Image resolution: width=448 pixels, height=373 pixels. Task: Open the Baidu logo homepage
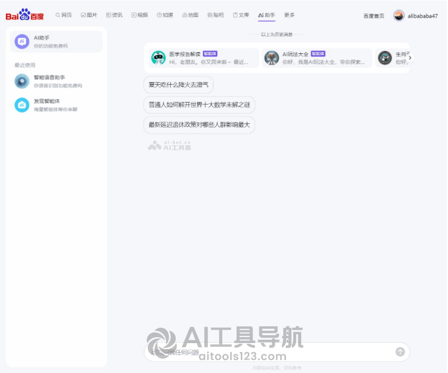[24, 14]
